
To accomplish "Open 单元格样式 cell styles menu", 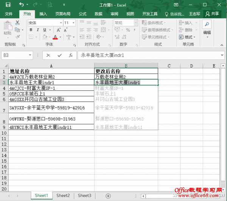I will pyautogui.click(x=155, y=37).
